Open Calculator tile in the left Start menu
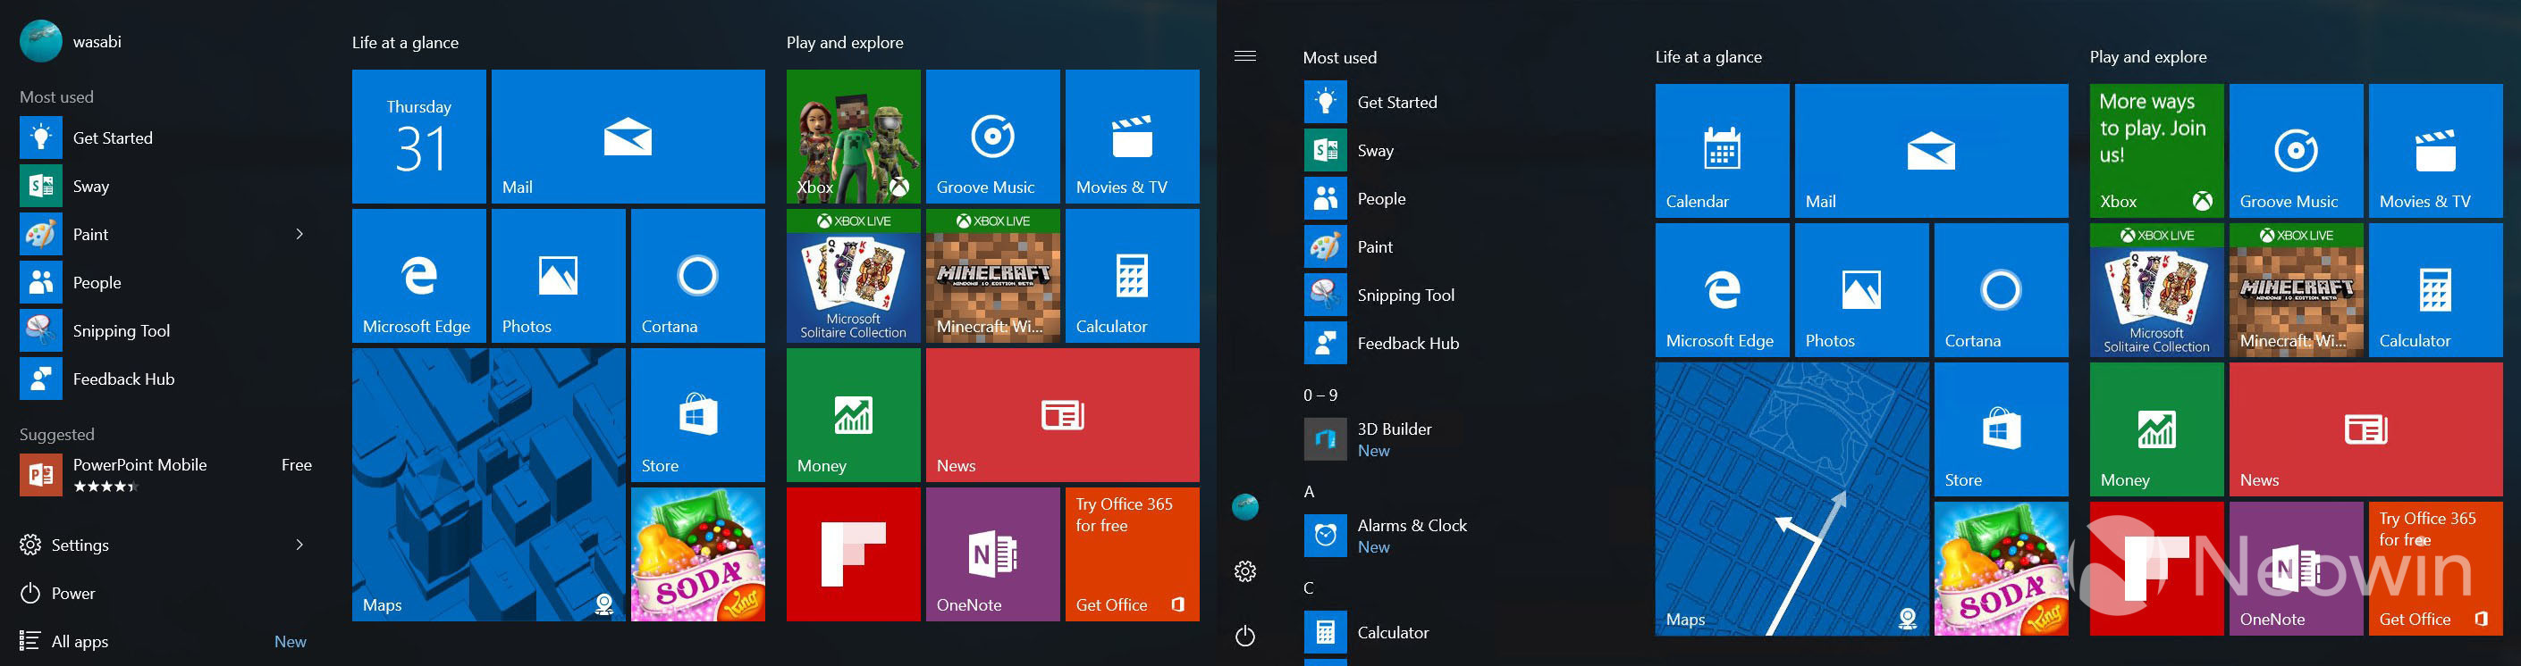Screen dimensions: 2521x666 coord(1133,276)
